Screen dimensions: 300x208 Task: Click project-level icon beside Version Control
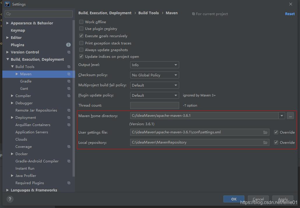coord(69,52)
